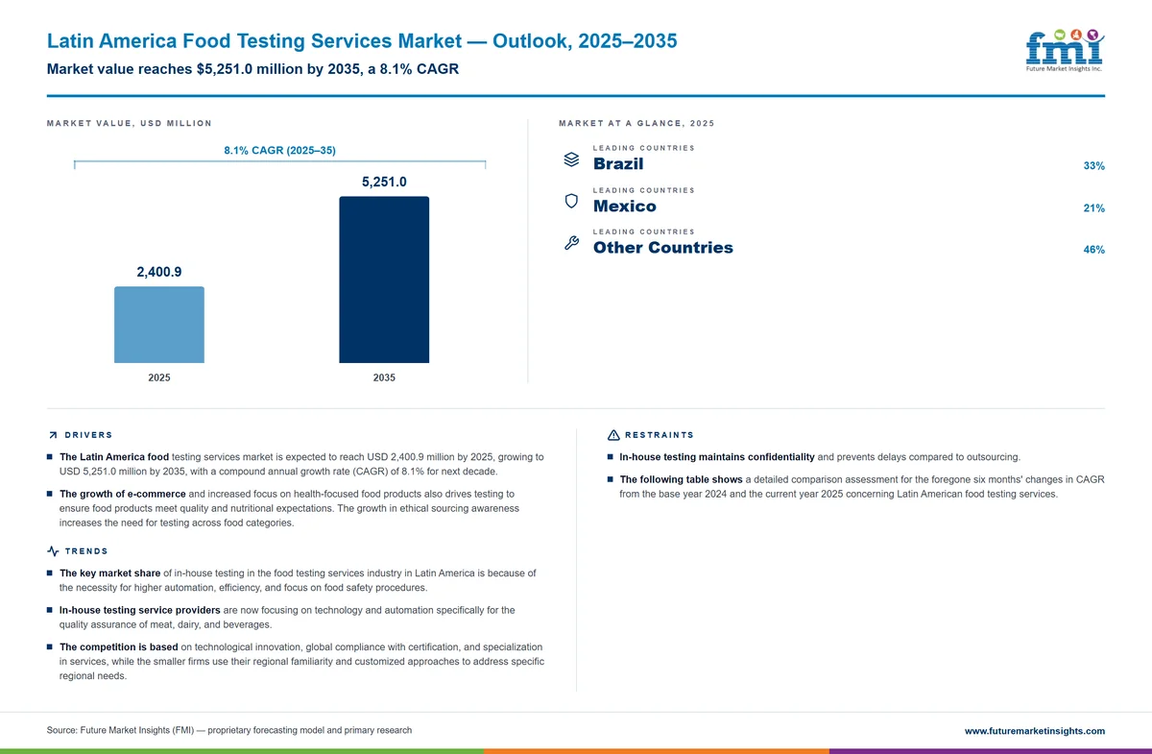The image size is (1152, 754).
Task: Click the arrow icon next to Drivers
Action: pyautogui.click(x=52, y=435)
